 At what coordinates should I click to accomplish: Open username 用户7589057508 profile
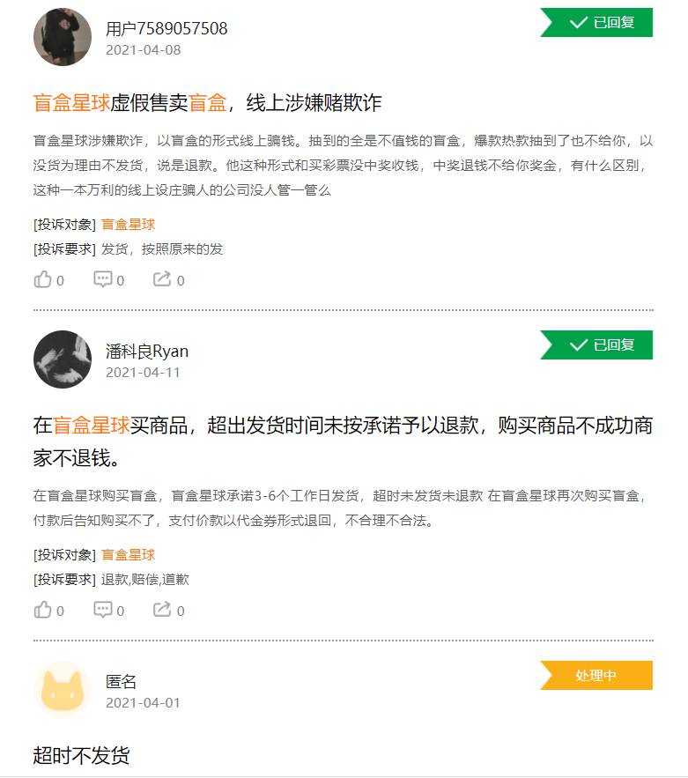pyautogui.click(x=166, y=29)
